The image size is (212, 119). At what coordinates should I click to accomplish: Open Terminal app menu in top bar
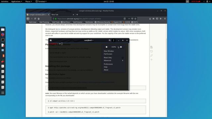click(41, 1)
